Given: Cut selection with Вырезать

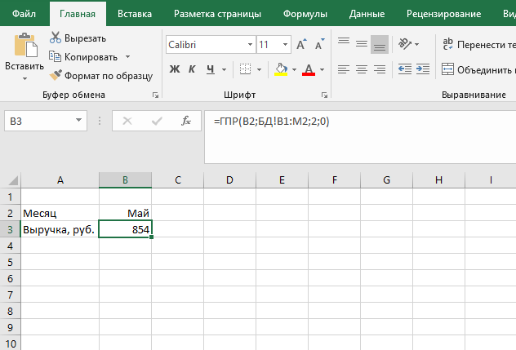Looking at the screenshot, I should point(78,38).
